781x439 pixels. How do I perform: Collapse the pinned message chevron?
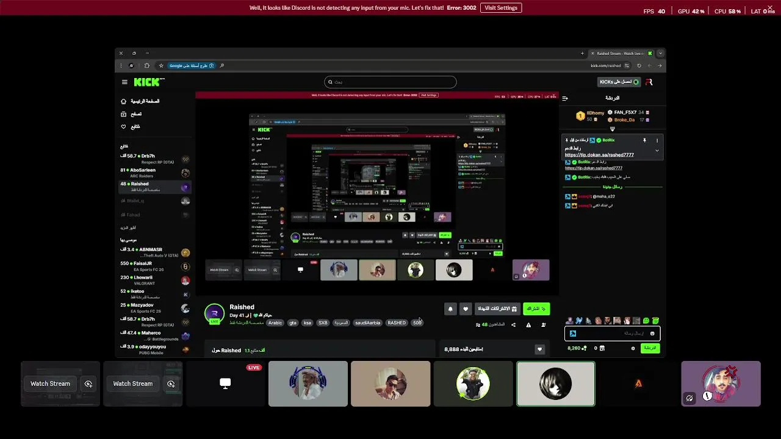[x=657, y=150]
